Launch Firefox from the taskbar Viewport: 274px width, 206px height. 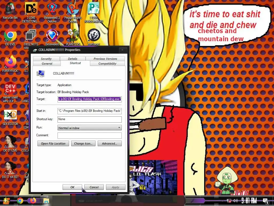pyautogui.click(x=33, y=201)
